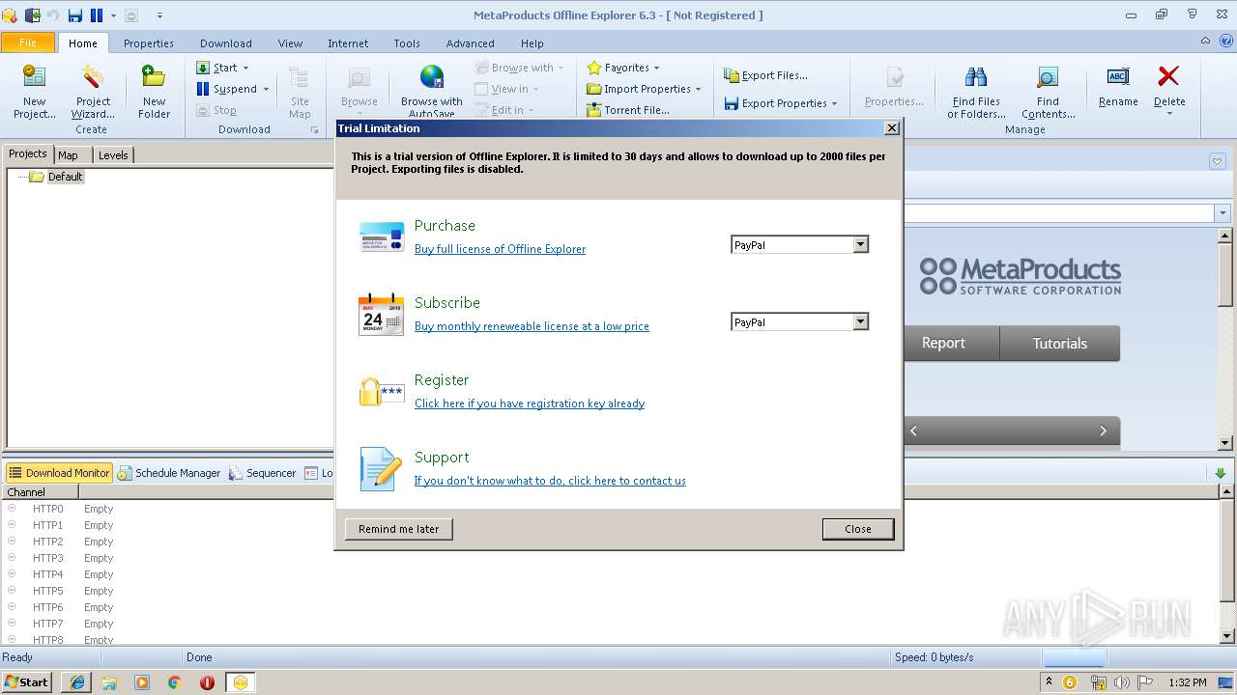Select the Projects panel tab
1237x695 pixels.
[x=28, y=153]
